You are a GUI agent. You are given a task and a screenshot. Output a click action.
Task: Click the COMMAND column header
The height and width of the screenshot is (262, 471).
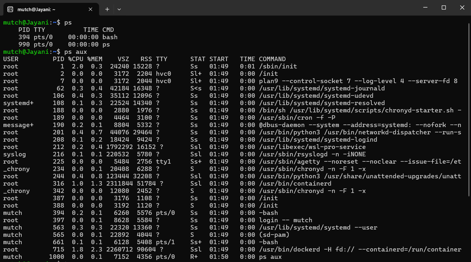click(x=272, y=59)
